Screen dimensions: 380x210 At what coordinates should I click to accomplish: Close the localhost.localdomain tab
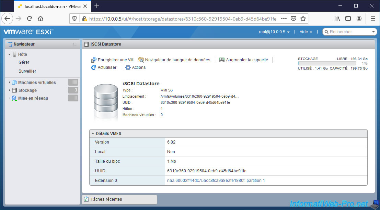point(85,6)
